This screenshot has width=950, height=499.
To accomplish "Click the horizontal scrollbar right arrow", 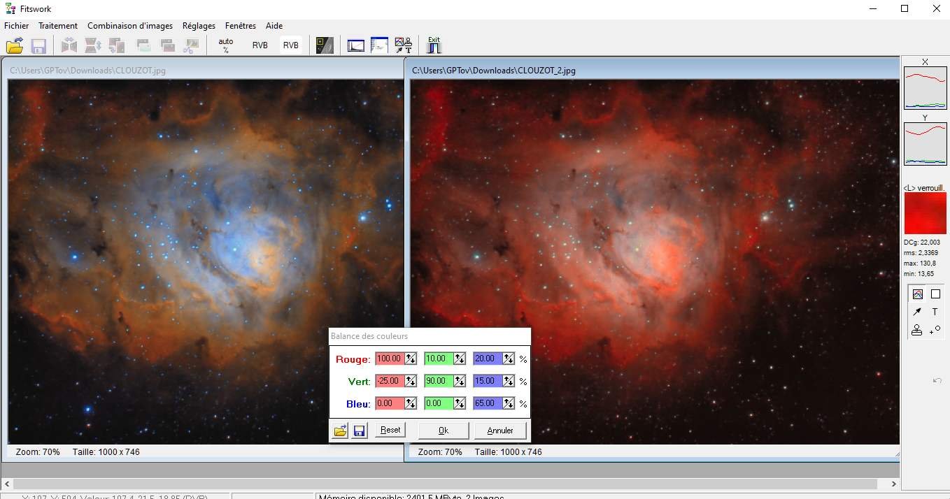I will 893,484.
